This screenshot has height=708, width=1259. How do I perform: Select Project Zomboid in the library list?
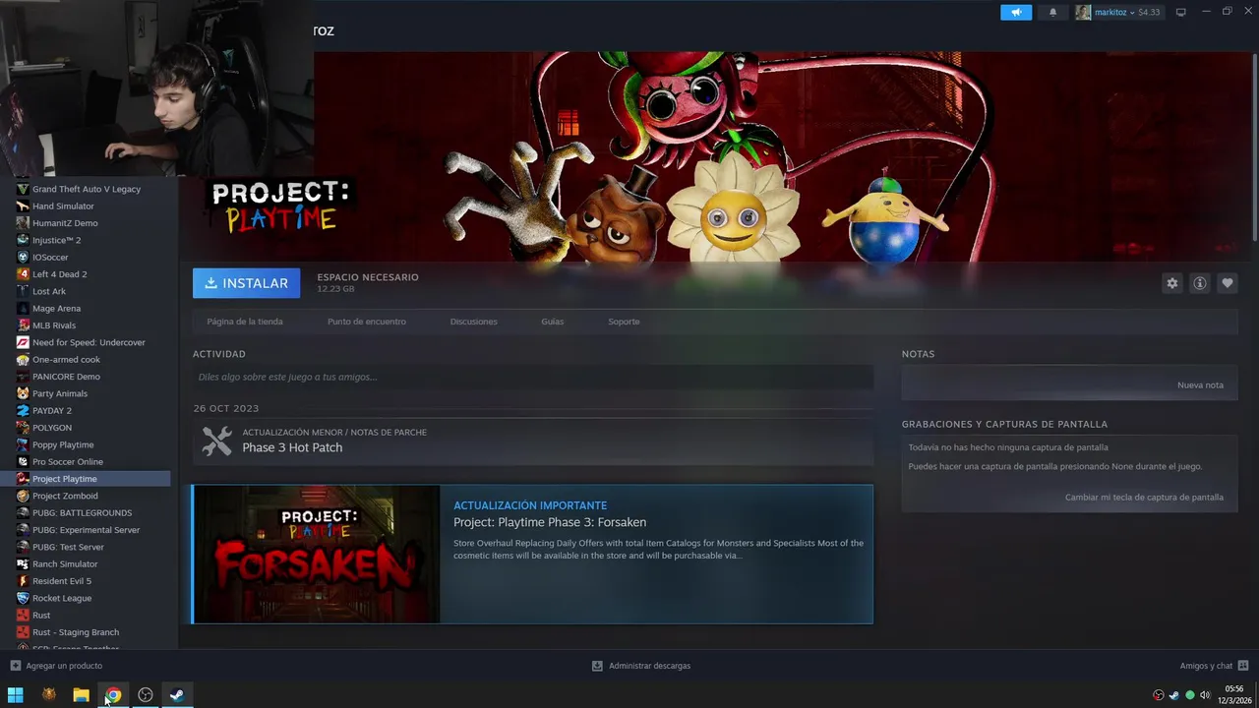point(65,496)
